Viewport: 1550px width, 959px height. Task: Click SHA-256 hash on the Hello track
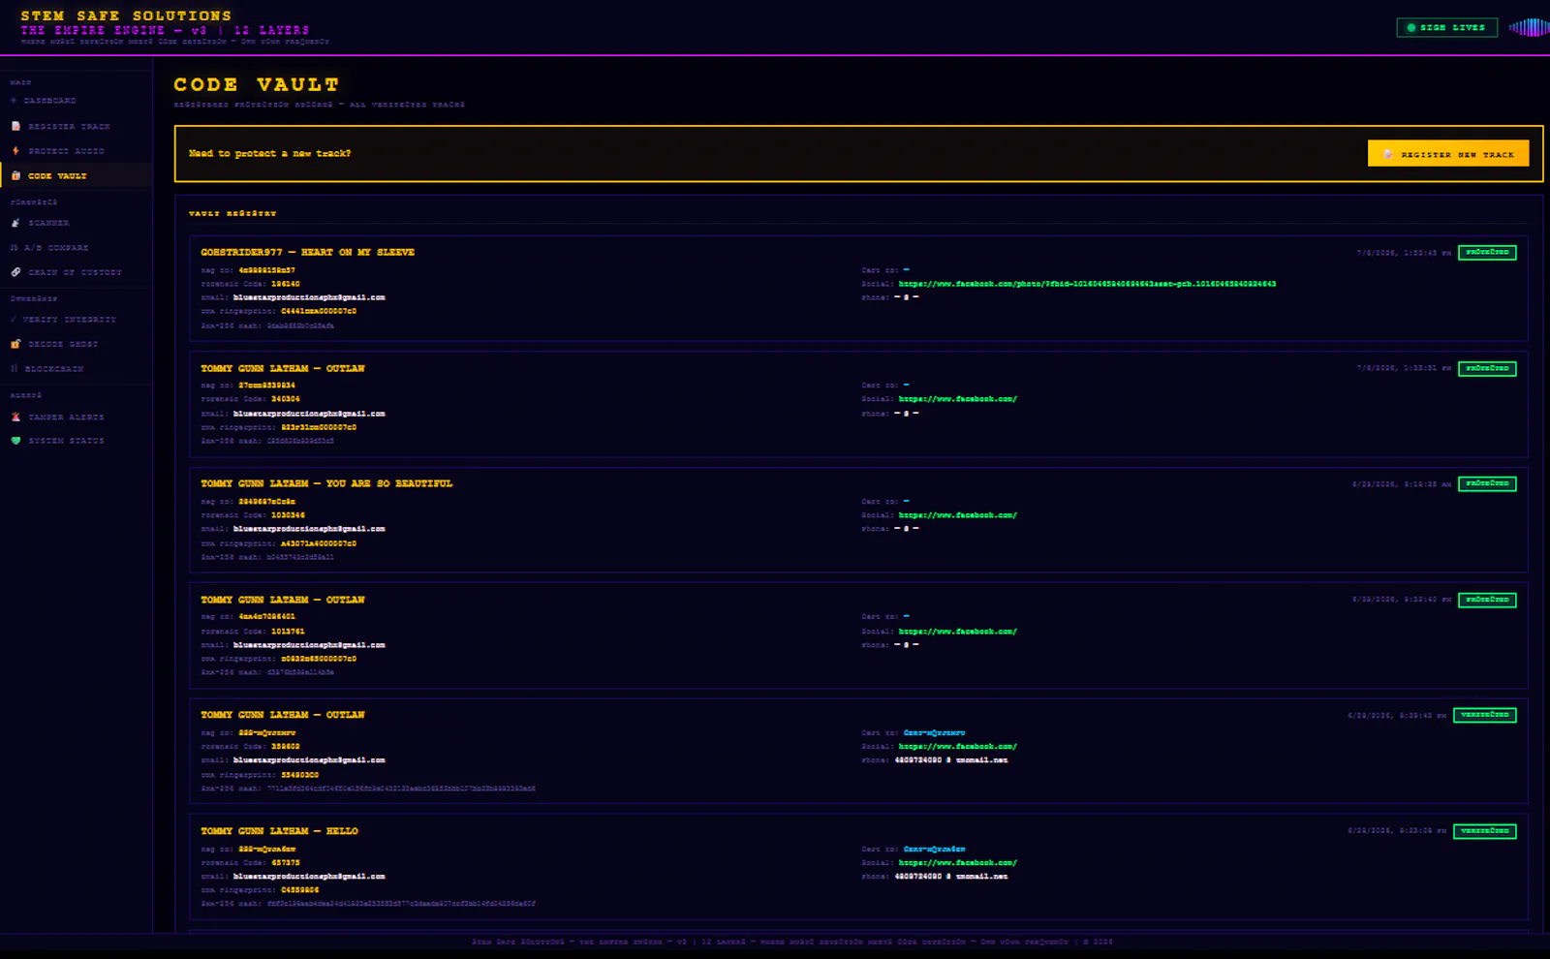401,904
